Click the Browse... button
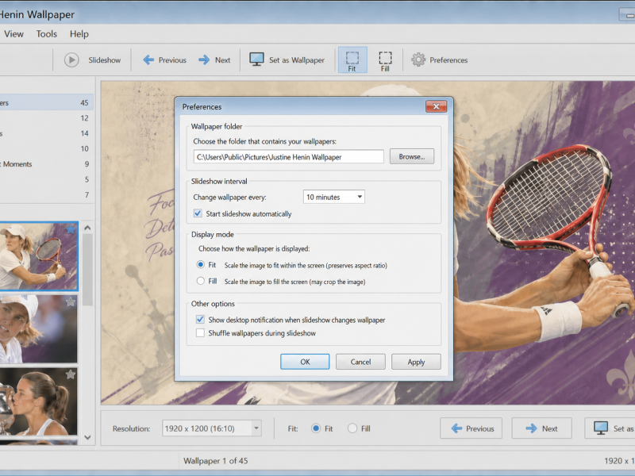Viewport: 635px width, 476px height. (412, 156)
